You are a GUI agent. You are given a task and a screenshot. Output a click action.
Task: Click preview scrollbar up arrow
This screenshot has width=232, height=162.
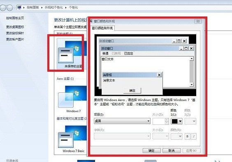pyautogui.click(x=192, y=59)
